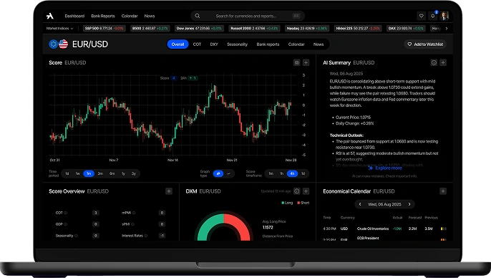The height and width of the screenshot is (278, 491).
Task: Set time period to 3y
Action: (134, 173)
